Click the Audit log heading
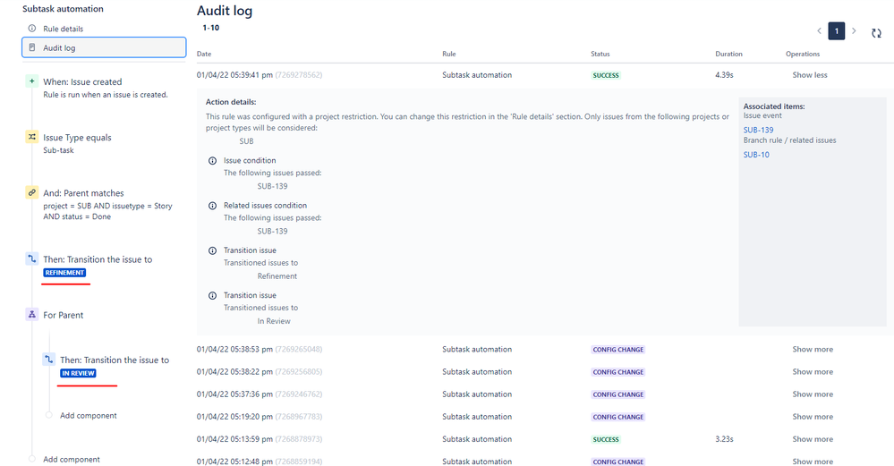894x466 pixels. (225, 11)
